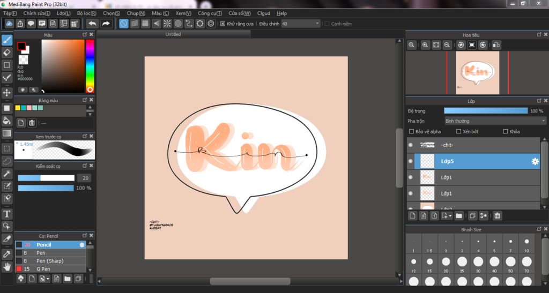Adjust the Độ trong opacity slider
Screen dimensions: 549x293
[486, 111]
